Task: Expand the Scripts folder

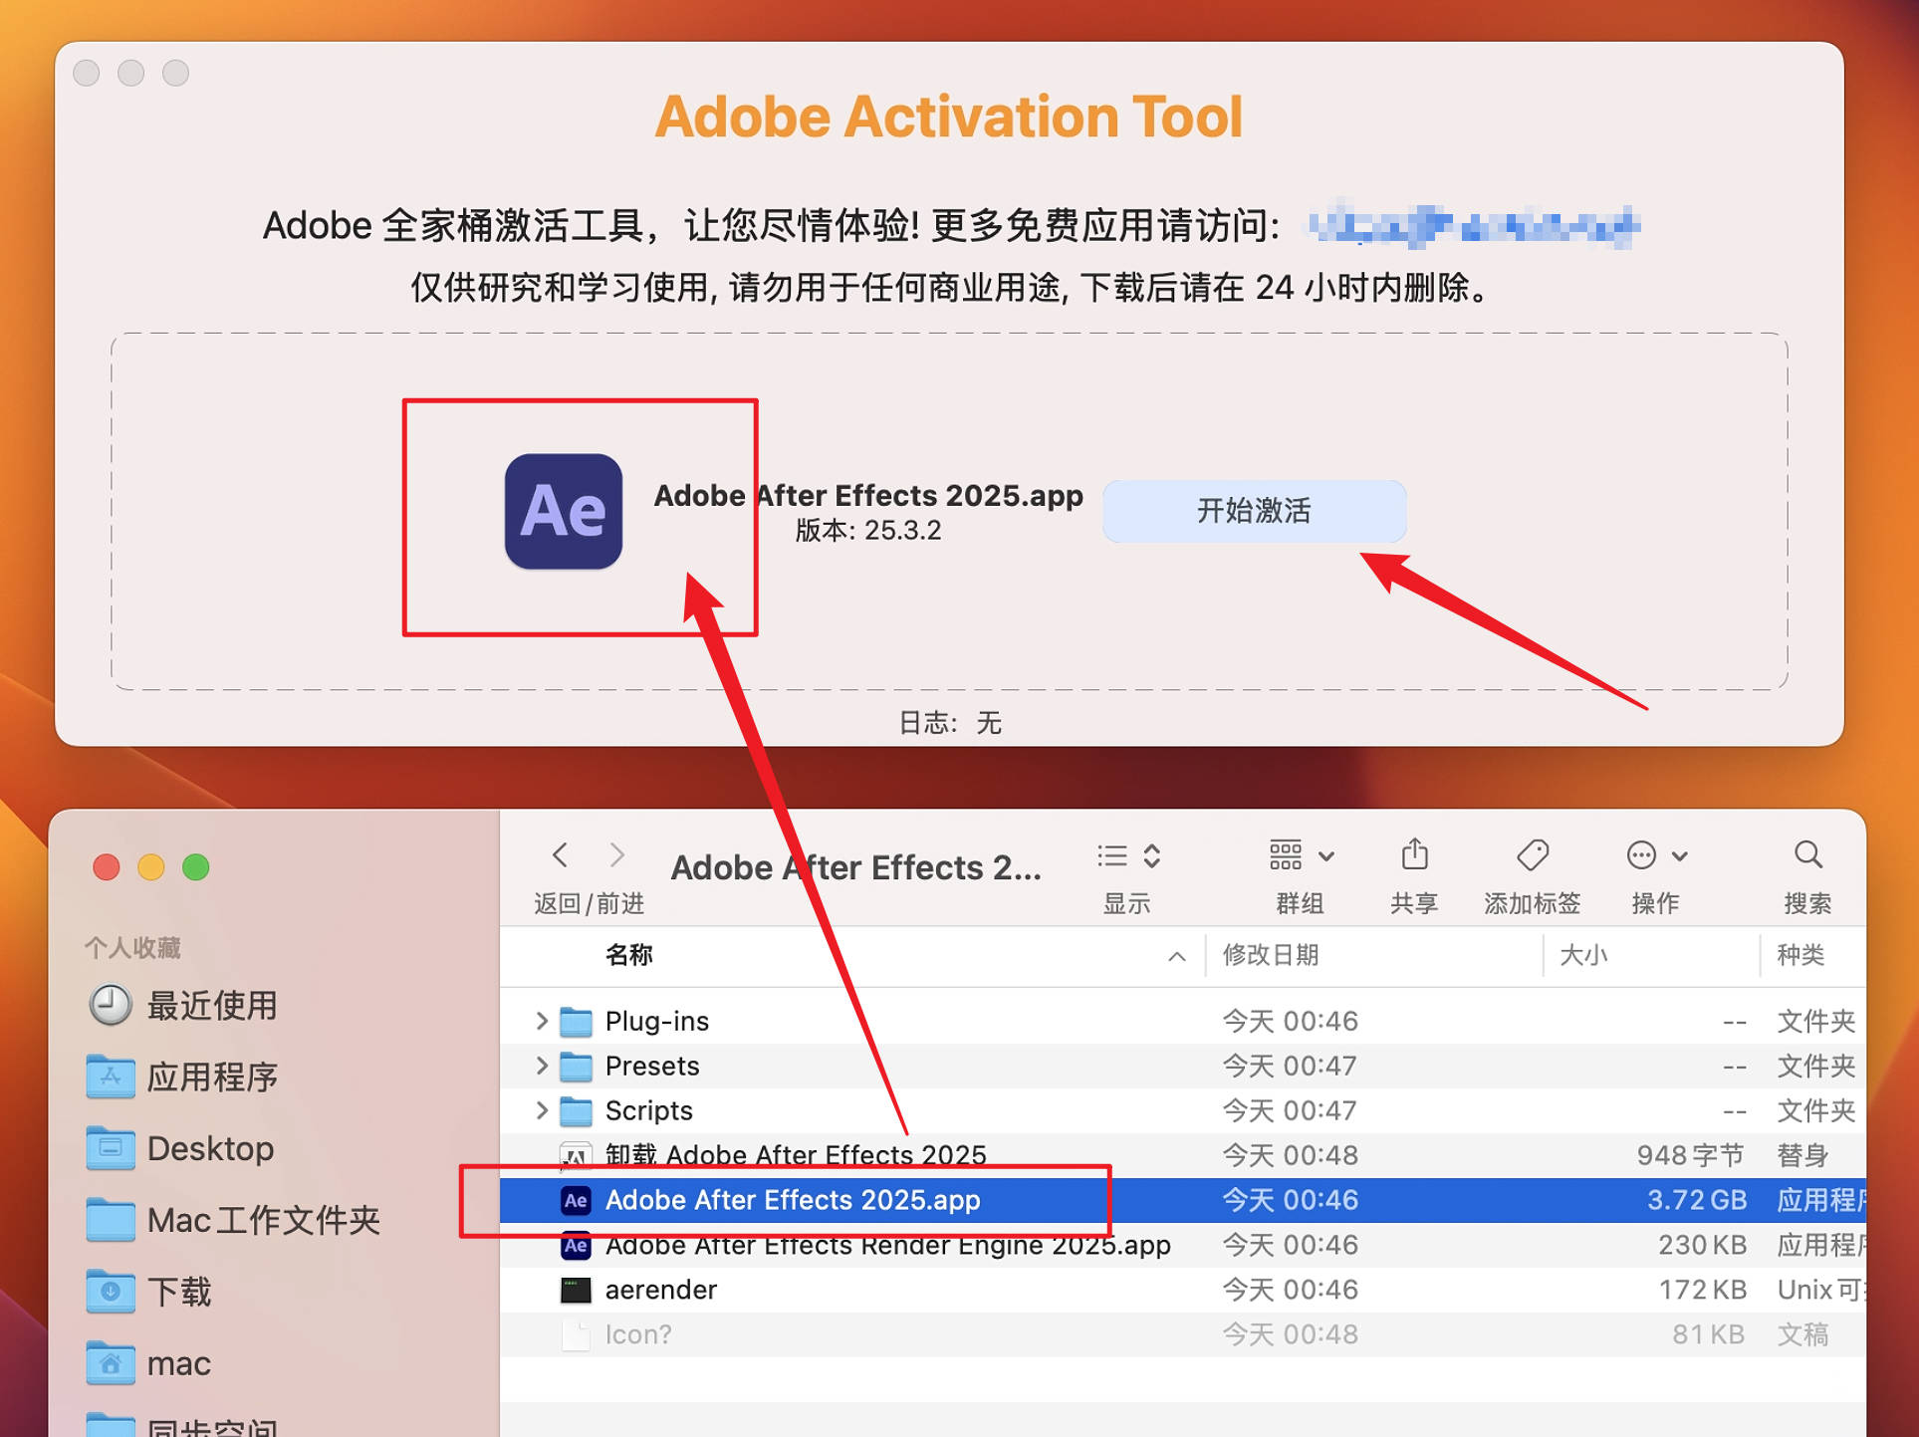Action: coord(542,1109)
